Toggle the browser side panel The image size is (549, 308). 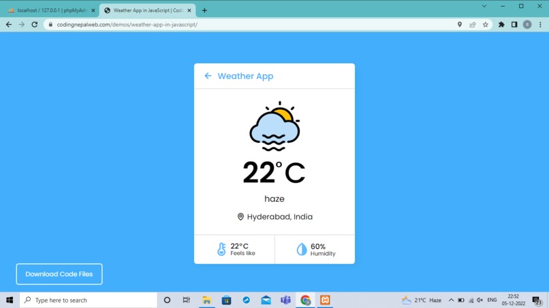pyautogui.click(x=514, y=24)
